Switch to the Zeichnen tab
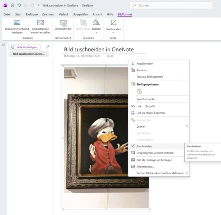This screenshot has height=215, width=221. pos(48,14)
